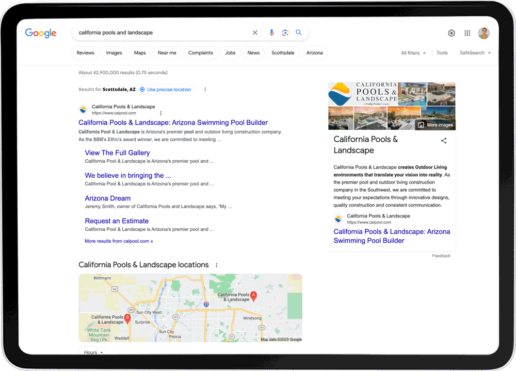Open the settings gear icon
516x371 pixels.
point(451,33)
